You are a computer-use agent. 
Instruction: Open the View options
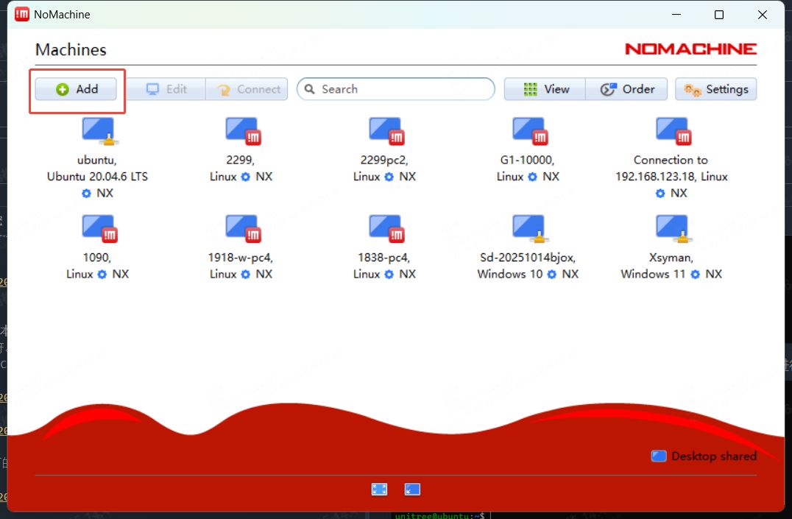[545, 90]
